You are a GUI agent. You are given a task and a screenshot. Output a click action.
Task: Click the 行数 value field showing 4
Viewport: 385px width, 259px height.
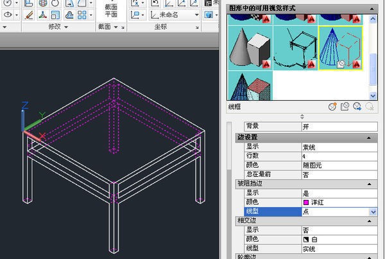point(334,156)
